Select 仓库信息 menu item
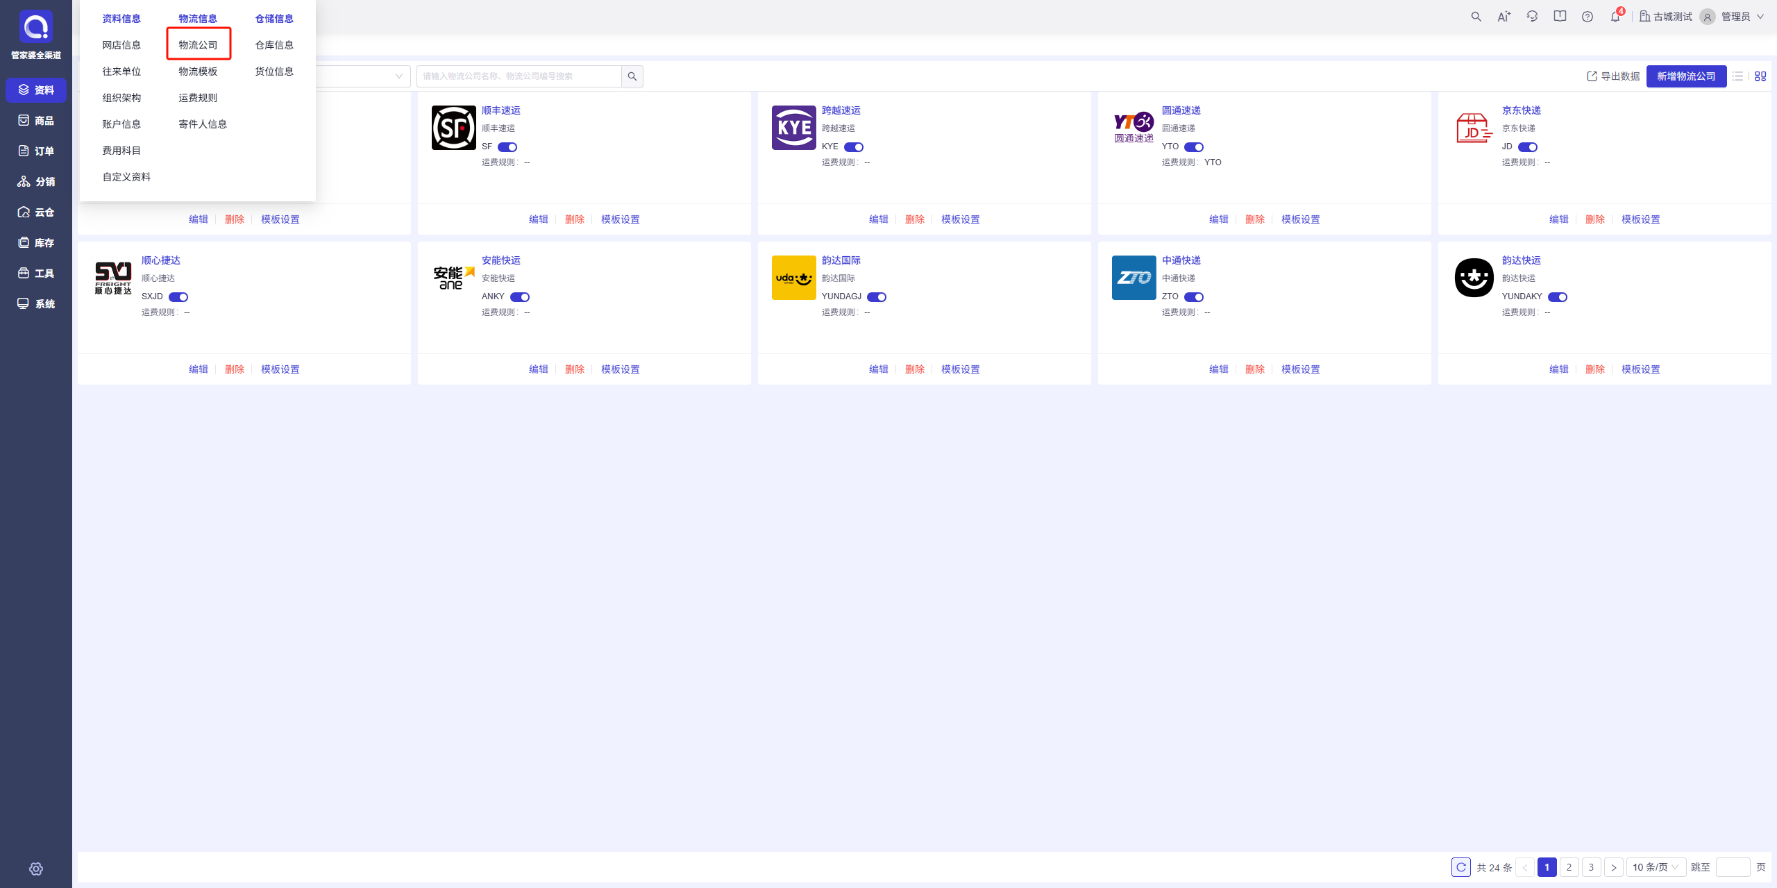This screenshot has width=1777, height=888. tap(274, 45)
